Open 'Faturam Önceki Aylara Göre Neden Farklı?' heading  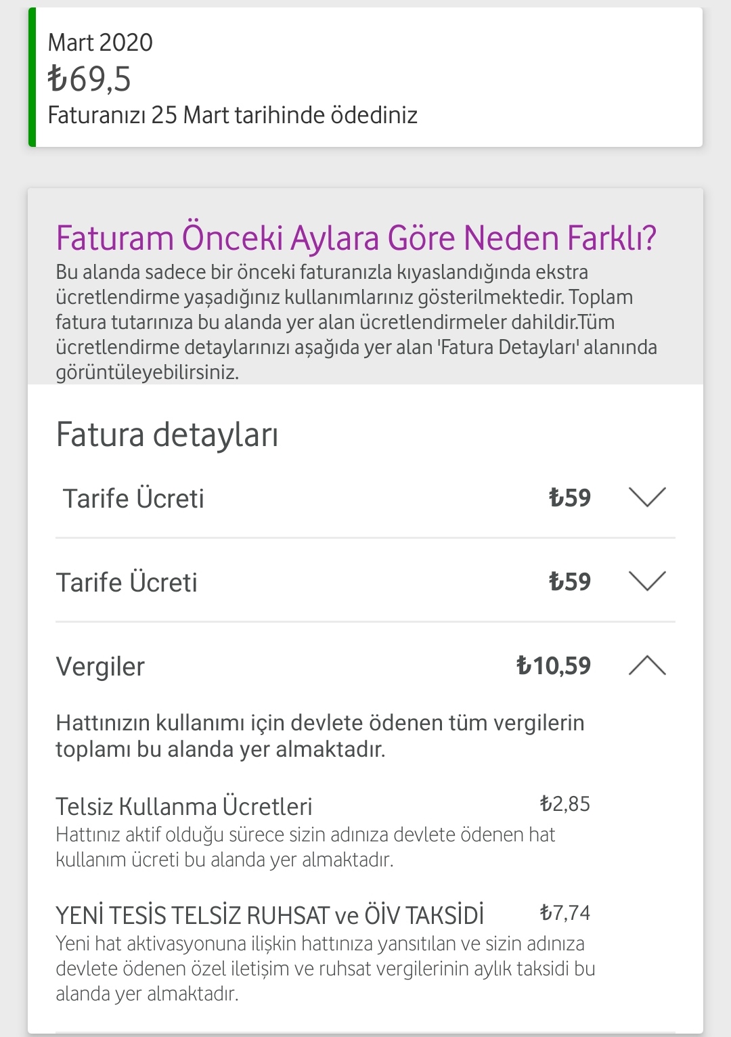(x=356, y=238)
